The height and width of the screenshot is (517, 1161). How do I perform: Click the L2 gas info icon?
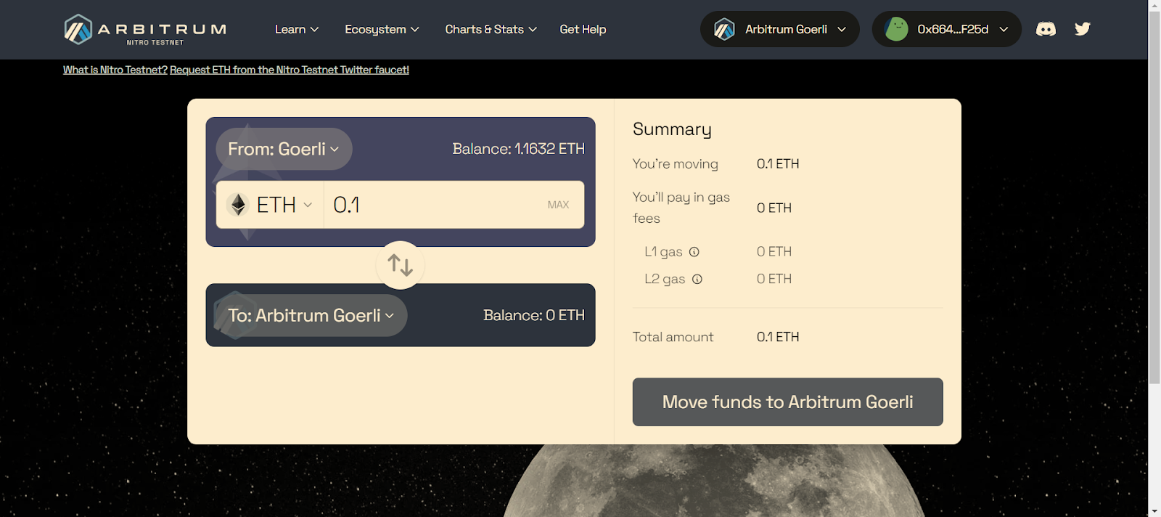[x=697, y=279]
